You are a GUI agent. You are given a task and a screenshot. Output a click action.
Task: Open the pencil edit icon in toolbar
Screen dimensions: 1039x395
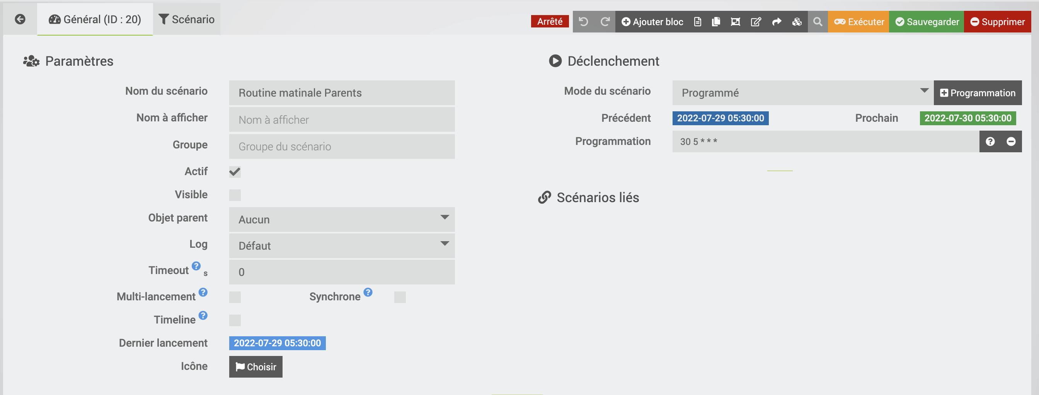pos(756,22)
